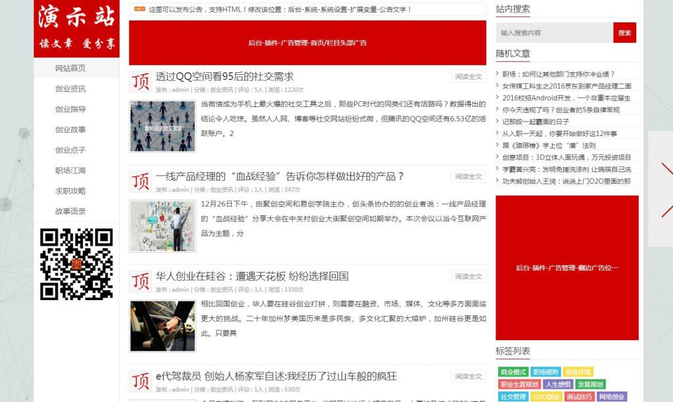Click the 随机文章 section heading
Image resolution: width=673 pixels, height=402 pixels.
pyautogui.click(x=513, y=54)
